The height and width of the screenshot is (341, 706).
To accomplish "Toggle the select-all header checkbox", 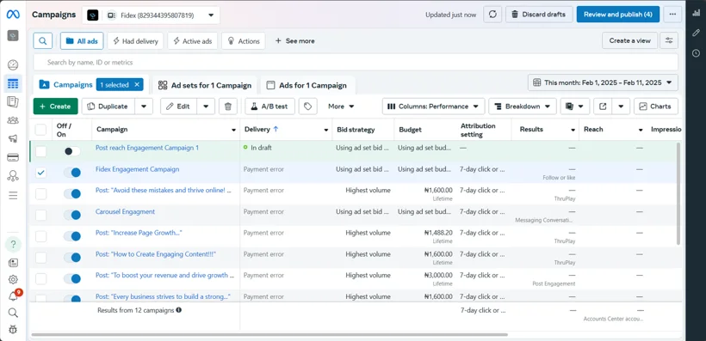I will pyautogui.click(x=41, y=130).
